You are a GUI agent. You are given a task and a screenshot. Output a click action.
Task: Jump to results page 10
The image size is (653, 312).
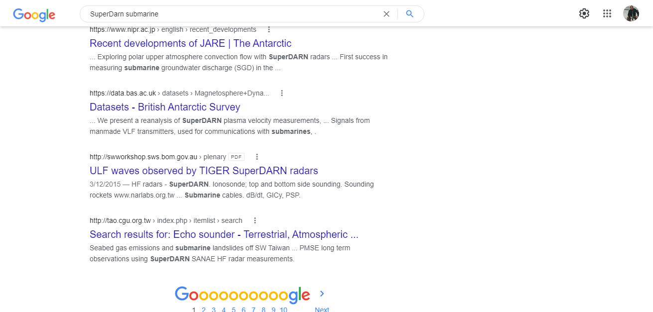283,310
